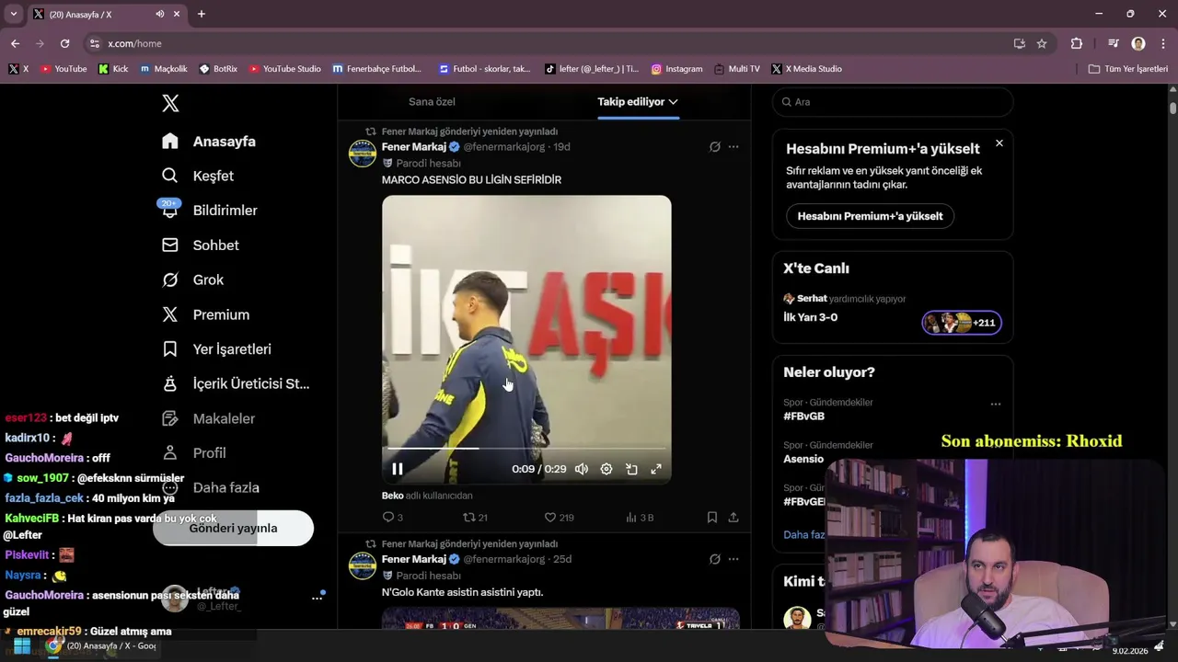
Task: Open the Instagram bookmark
Action: [676, 69]
